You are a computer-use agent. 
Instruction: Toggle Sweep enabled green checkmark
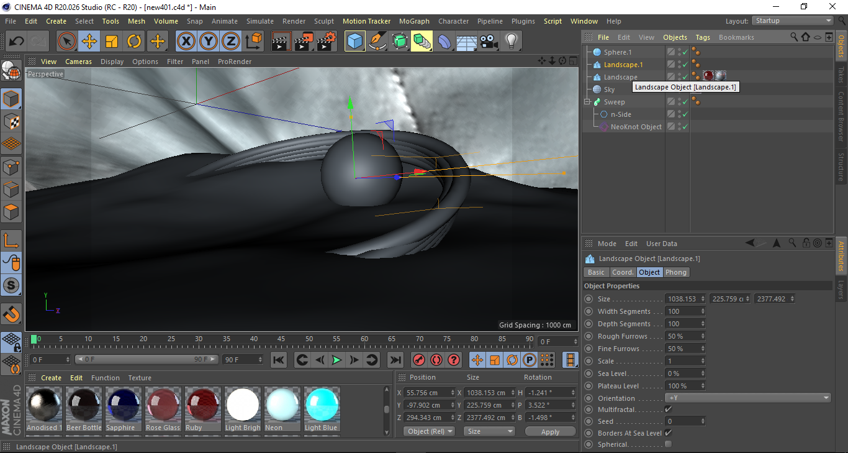[x=685, y=102]
